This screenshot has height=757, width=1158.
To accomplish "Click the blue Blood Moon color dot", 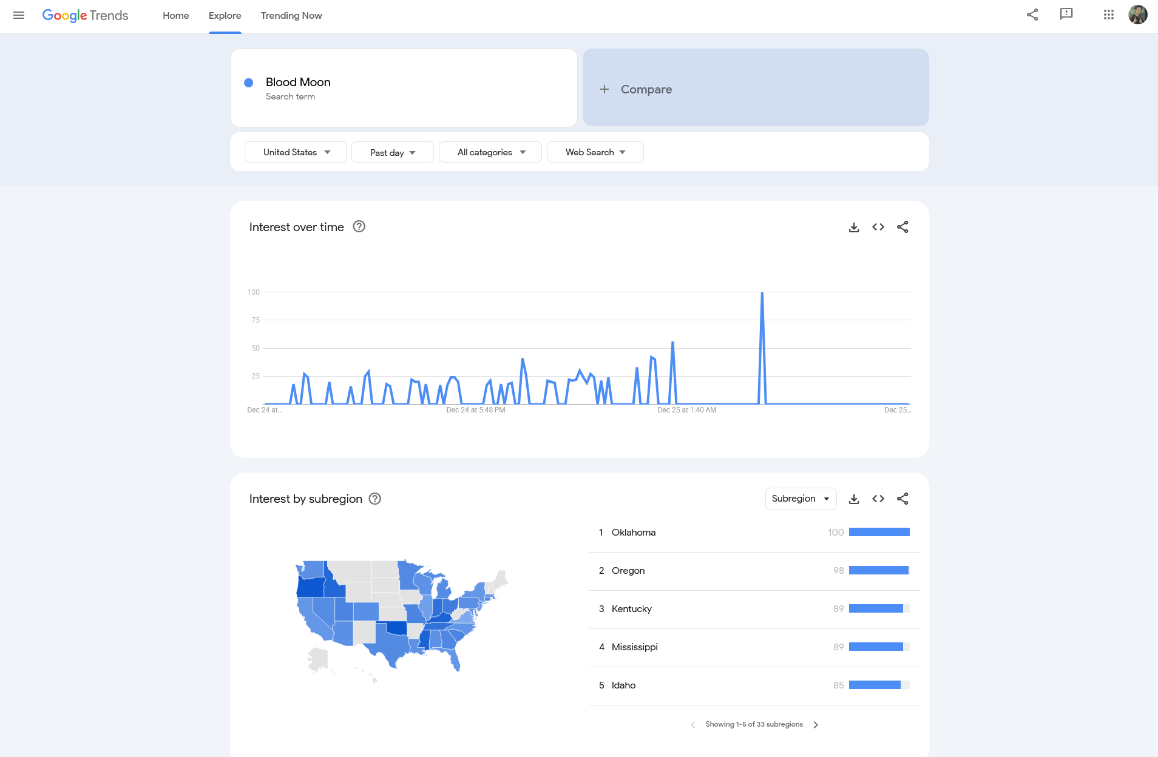I will (x=249, y=82).
